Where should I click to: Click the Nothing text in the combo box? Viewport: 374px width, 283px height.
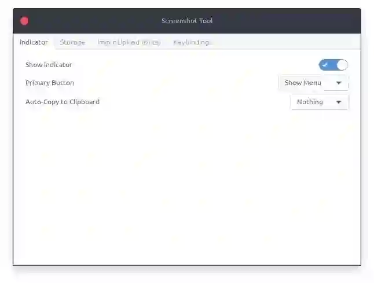point(310,102)
